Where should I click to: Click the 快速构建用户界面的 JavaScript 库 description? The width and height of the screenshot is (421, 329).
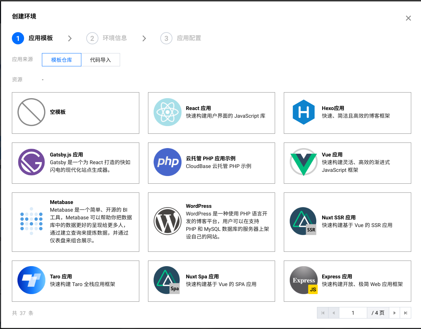226,116
